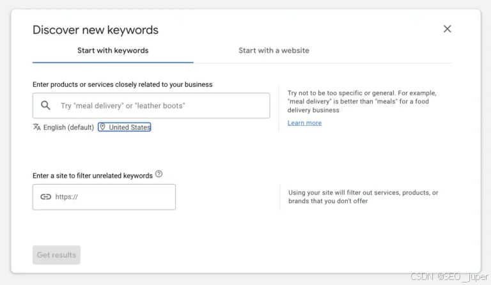Open the Start with a website tab
The width and height of the screenshot is (491, 285).
tap(274, 50)
